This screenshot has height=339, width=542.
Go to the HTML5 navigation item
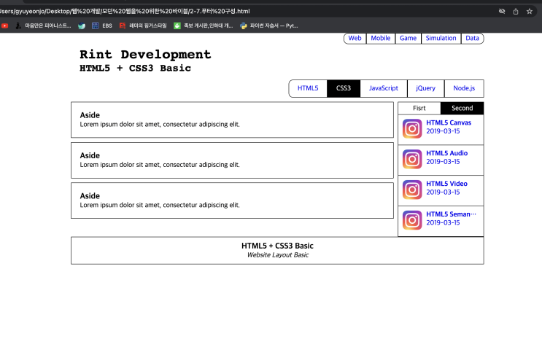click(x=308, y=88)
